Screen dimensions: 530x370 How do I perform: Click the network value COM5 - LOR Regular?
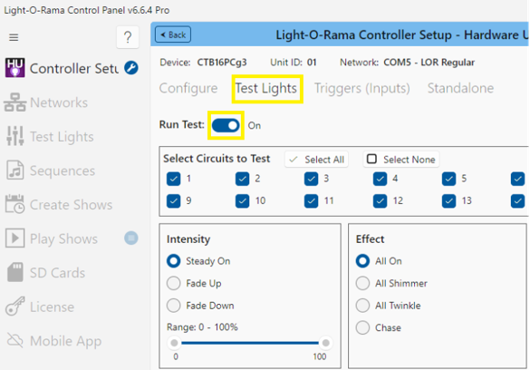[429, 63]
